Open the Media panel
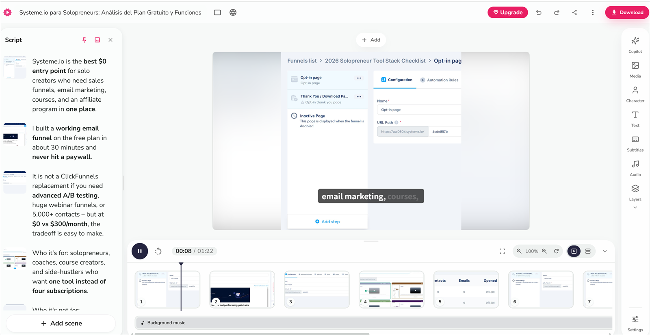 635,70
